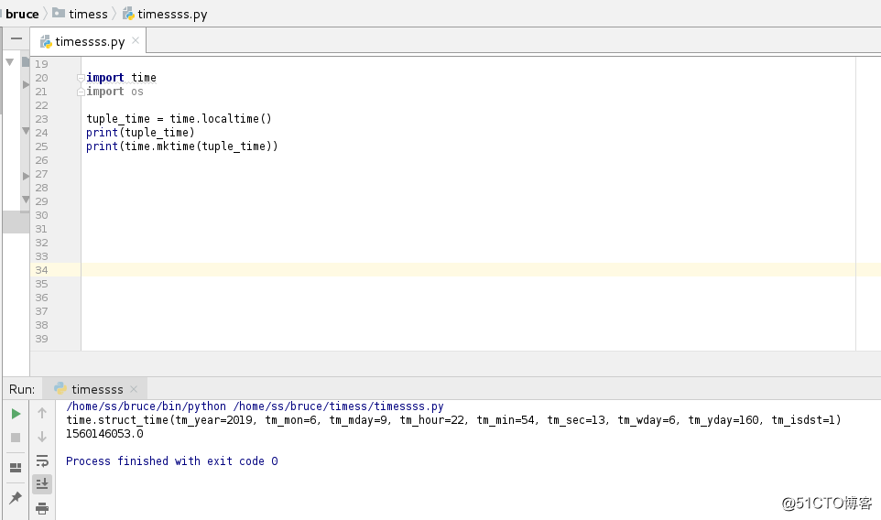Select the timessss.py editor tab
Viewport: 881px width, 520px height.
click(x=89, y=41)
